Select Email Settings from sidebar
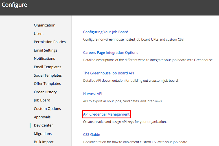 [x=45, y=50]
